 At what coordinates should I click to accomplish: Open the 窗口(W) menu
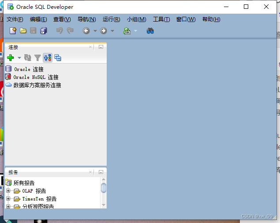click(186, 19)
